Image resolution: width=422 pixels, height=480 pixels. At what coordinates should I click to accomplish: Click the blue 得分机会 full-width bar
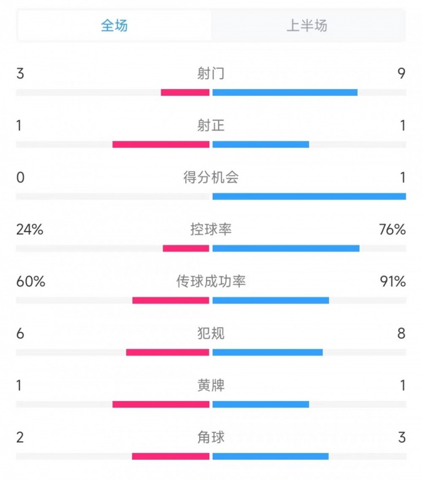click(x=309, y=196)
